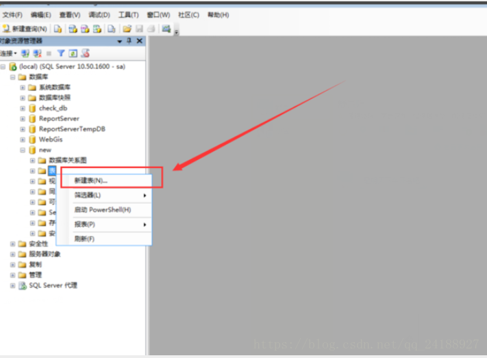The height and width of the screenshot is (358, 487).
Task: Click the stop square icon in explorer toolbar
Action: [x=49, y=53]
